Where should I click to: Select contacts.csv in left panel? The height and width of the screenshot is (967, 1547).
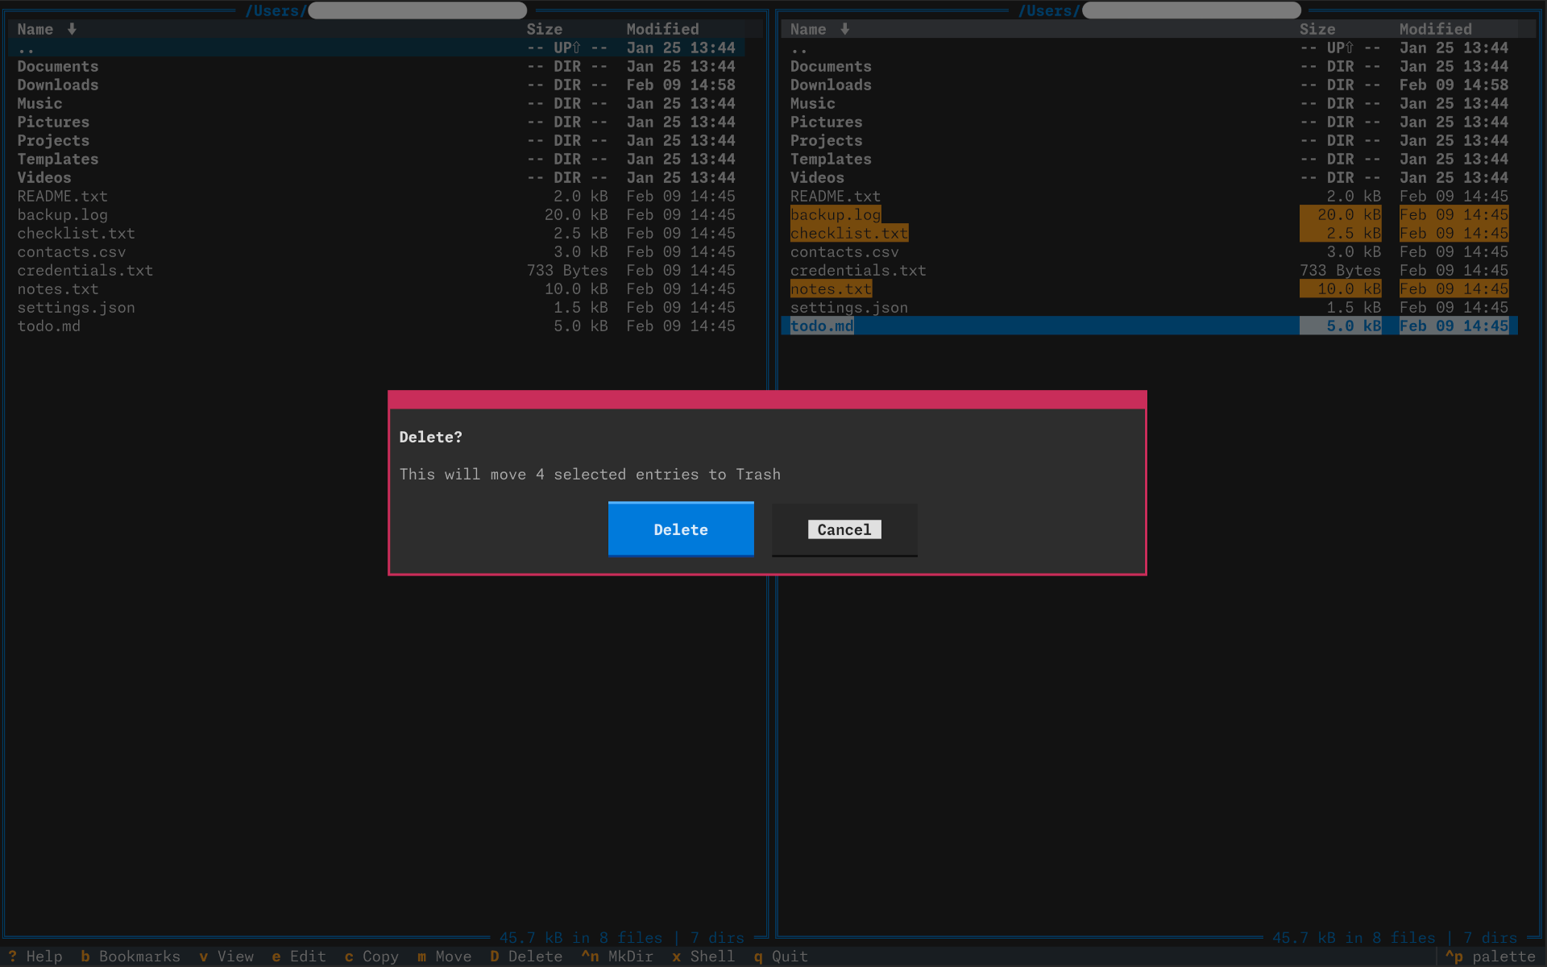tap(376, 251)
